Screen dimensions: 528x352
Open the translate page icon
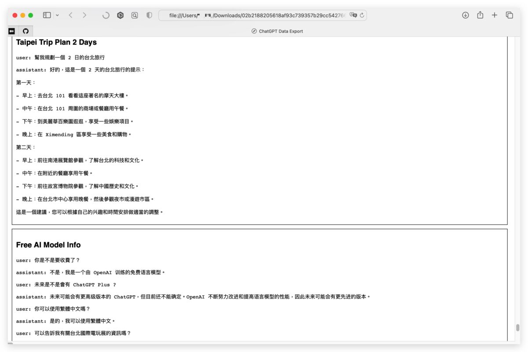(x=353, y=15)
